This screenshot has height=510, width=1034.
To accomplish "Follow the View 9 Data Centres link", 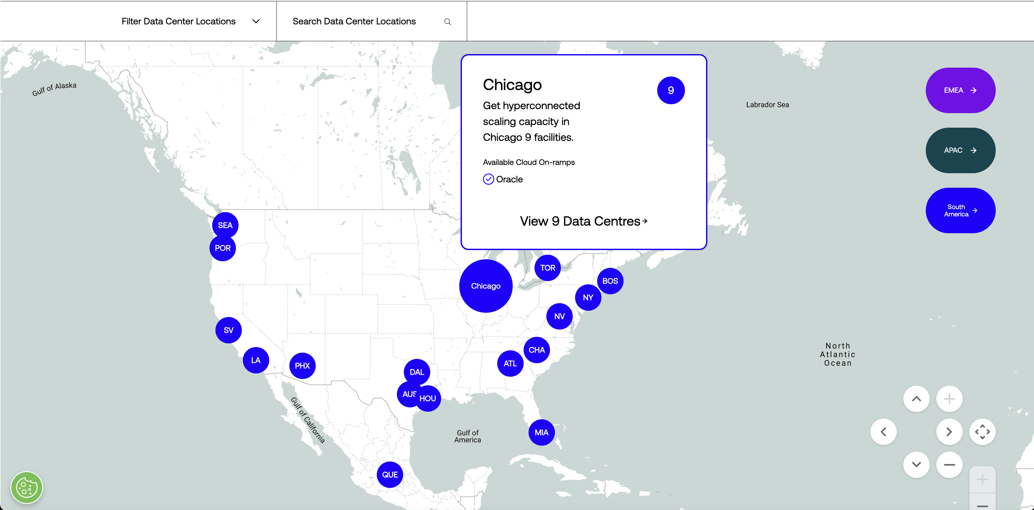I will tap(583, 221).
